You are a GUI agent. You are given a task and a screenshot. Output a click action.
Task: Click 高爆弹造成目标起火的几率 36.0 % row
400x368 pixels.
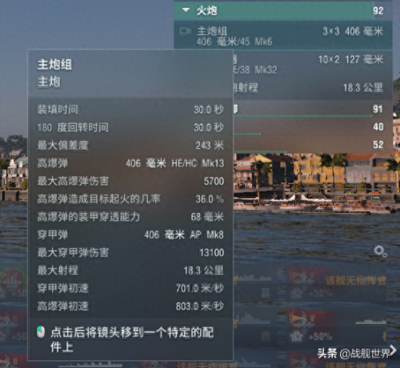click(x=130, y=199)
